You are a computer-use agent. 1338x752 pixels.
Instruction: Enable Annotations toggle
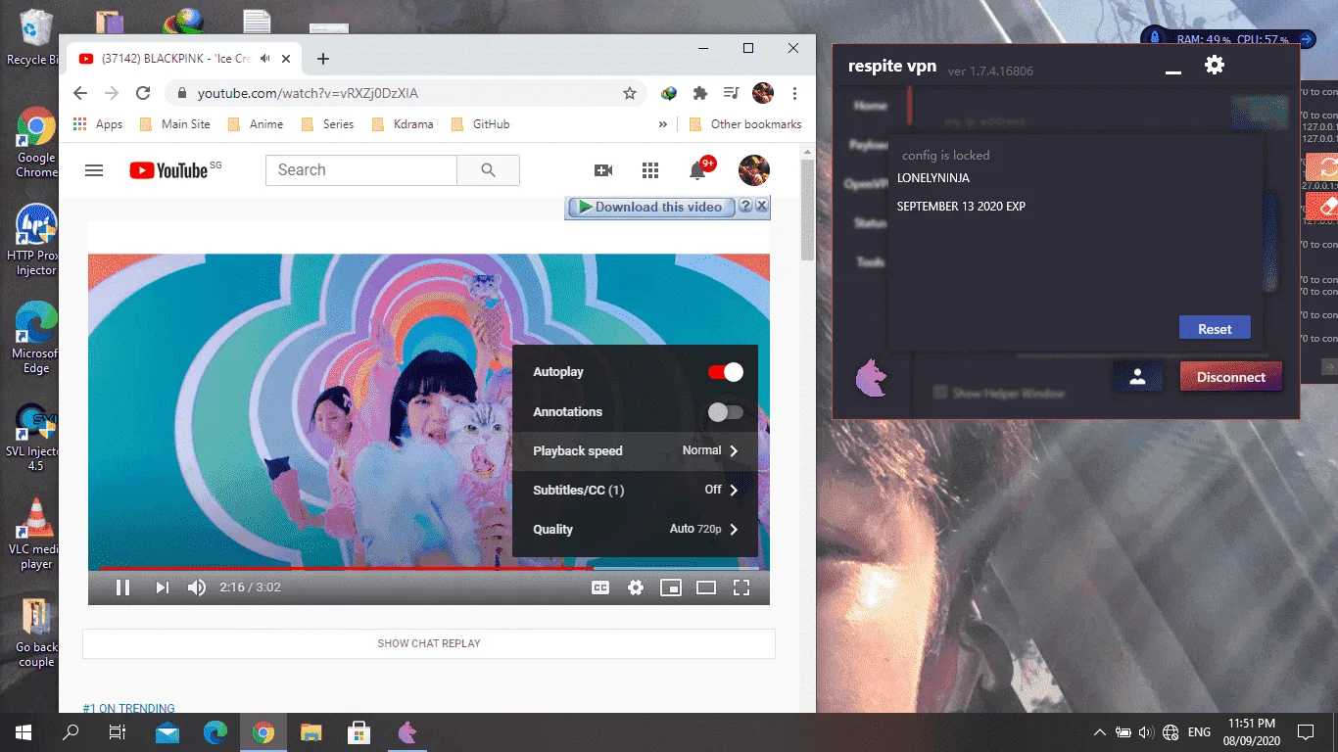pyautogui.click(x=726, y=412)
